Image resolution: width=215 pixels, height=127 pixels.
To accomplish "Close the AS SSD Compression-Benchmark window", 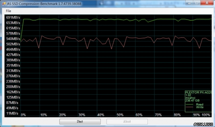I will [207, 3].
